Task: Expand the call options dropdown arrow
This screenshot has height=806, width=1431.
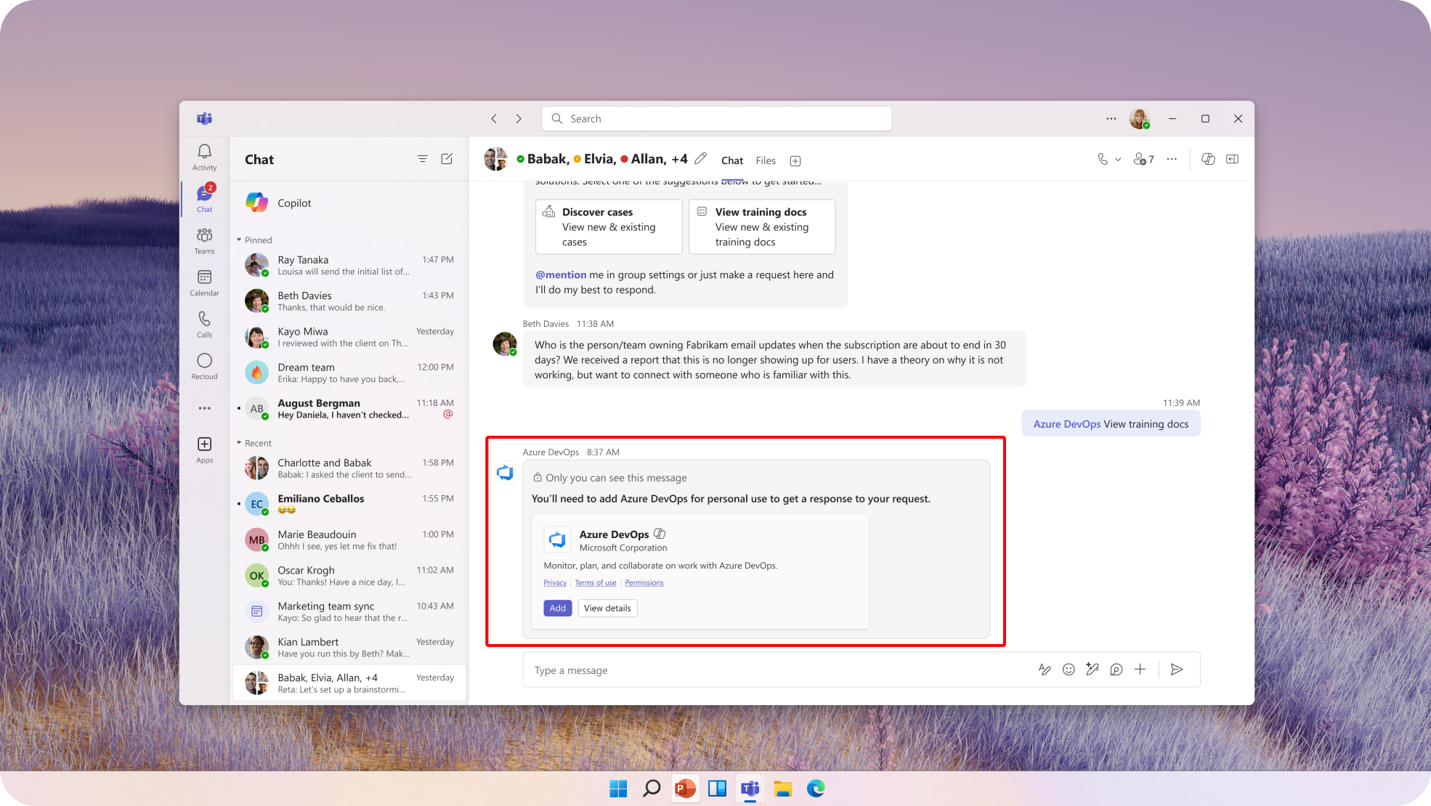Action: tap(1118, 159)
